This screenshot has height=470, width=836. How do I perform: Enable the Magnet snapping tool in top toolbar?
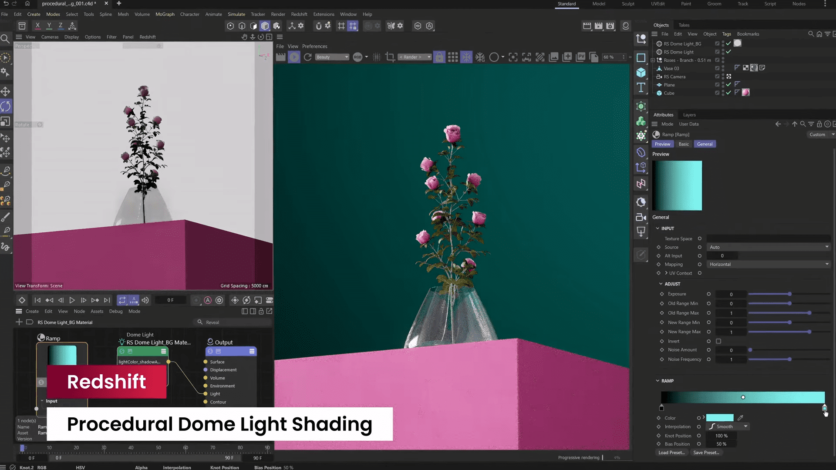[319, 26]
